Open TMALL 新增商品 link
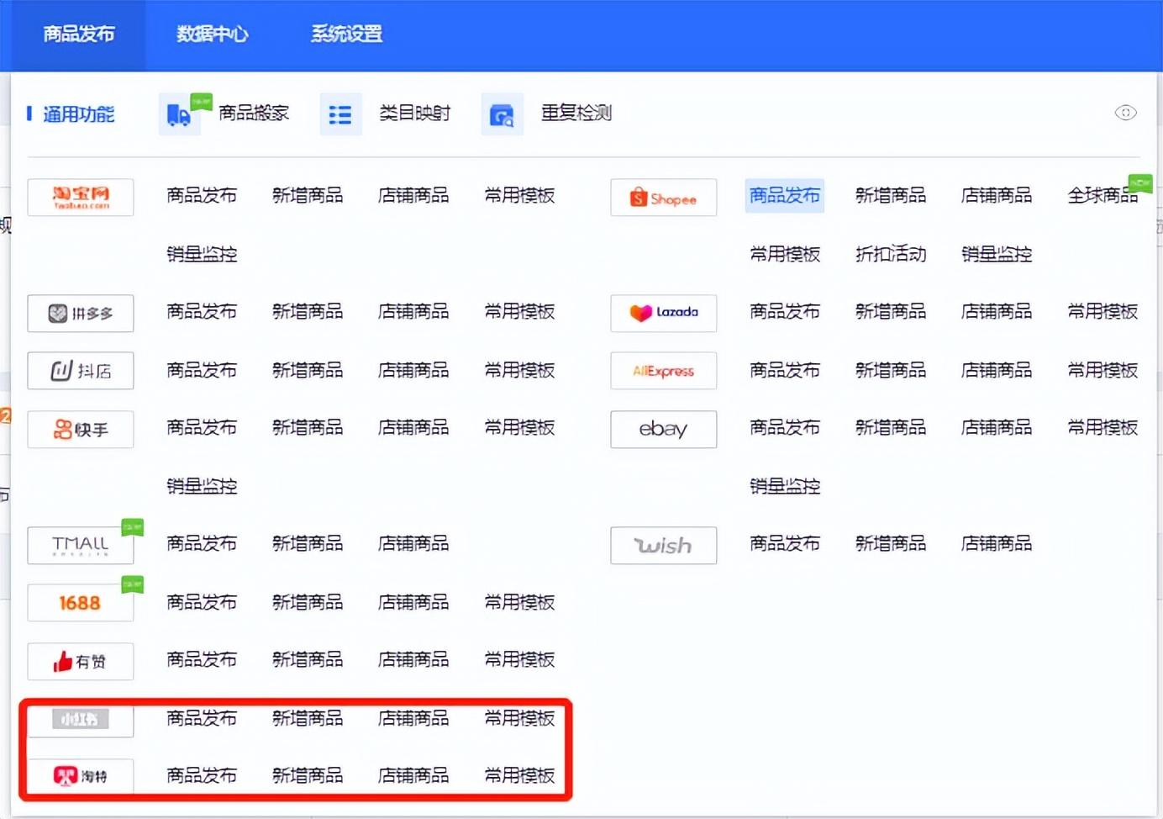The width and height of the screenshot is (1163, 819). [308, 544]
